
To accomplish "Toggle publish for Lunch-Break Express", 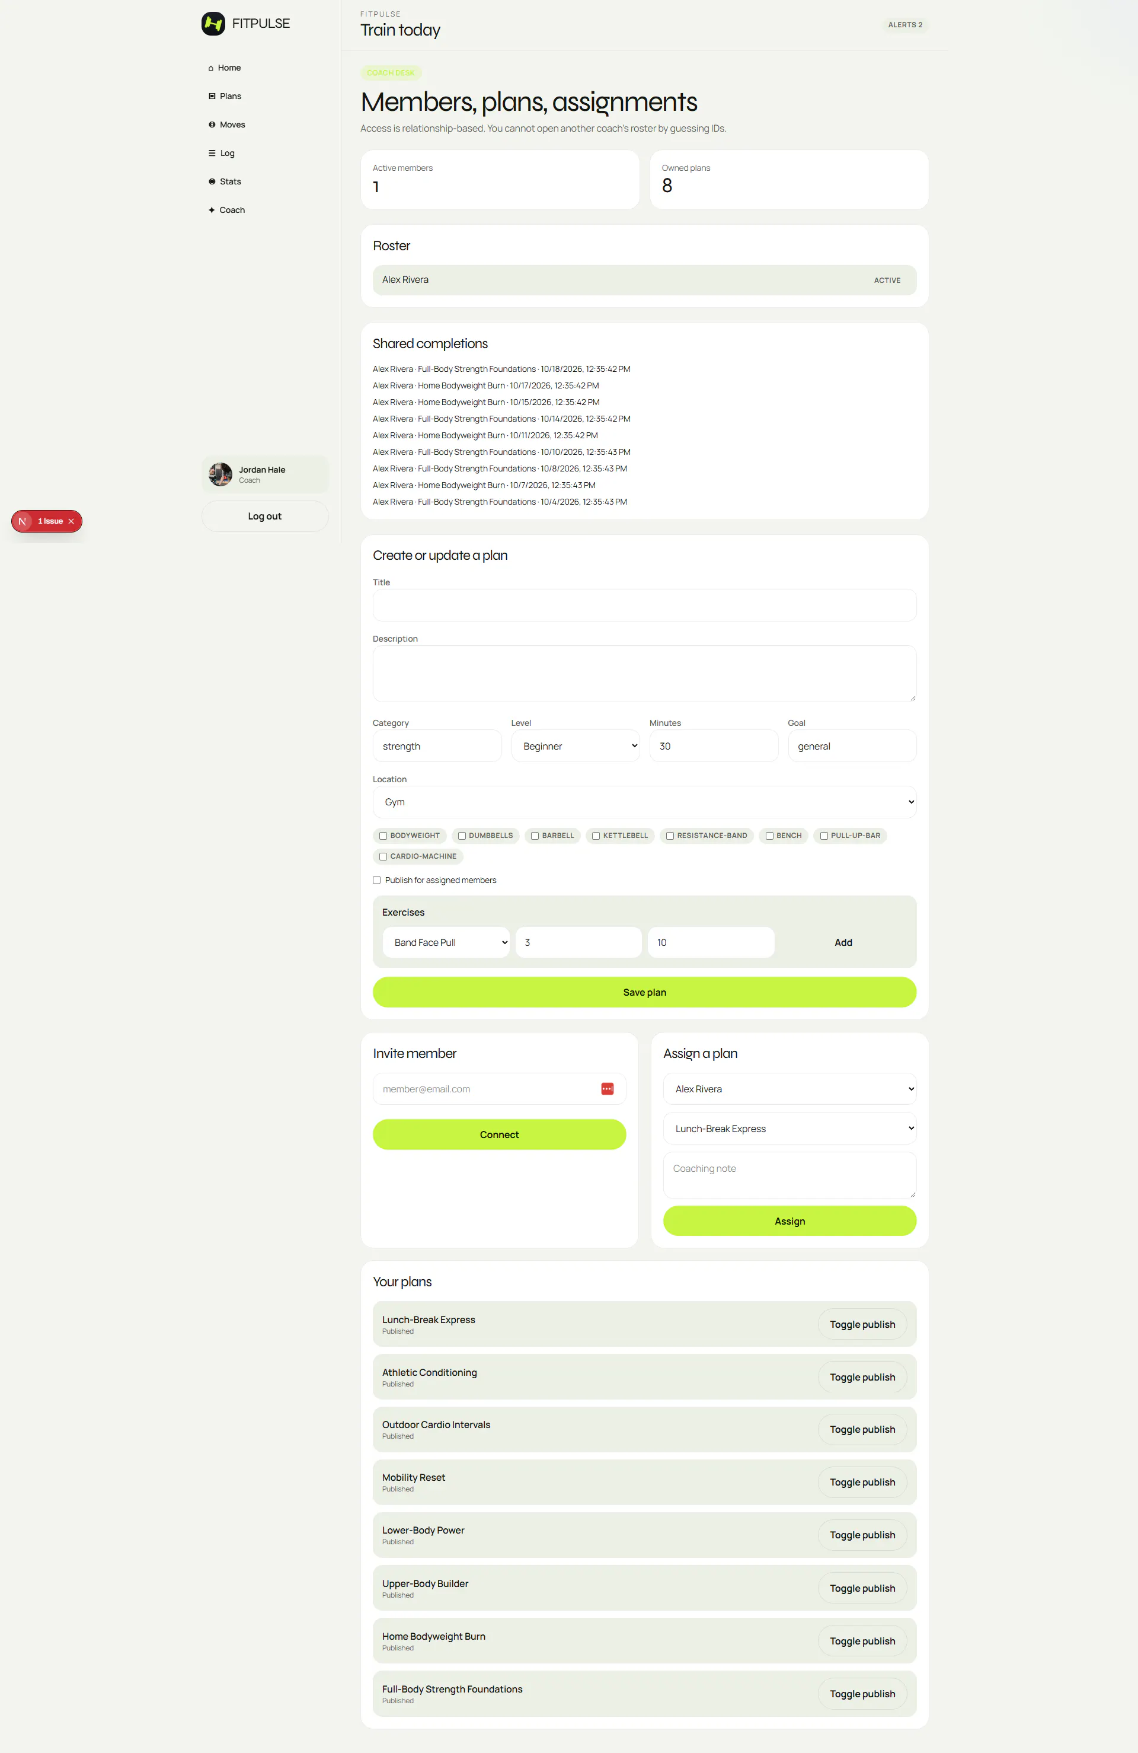I will pos(862,1324).
